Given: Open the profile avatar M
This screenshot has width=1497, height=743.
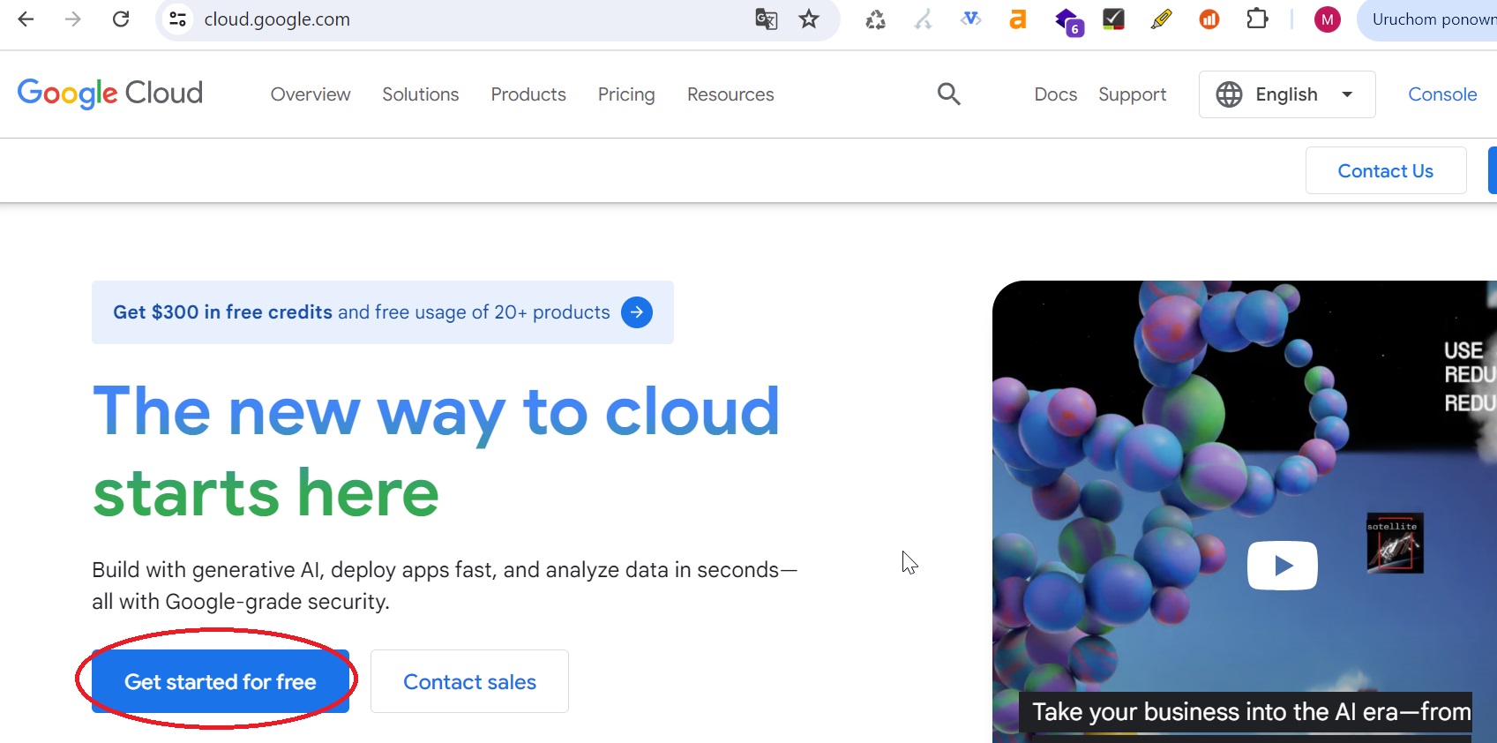Looking at the screenshot, I should click(1327, 19).
